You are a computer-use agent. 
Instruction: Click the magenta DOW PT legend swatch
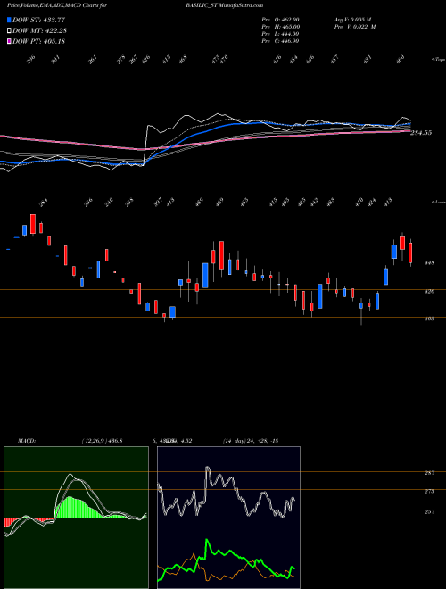coord(9,41)
